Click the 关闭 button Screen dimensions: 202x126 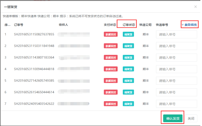click(x=191, y=118)
